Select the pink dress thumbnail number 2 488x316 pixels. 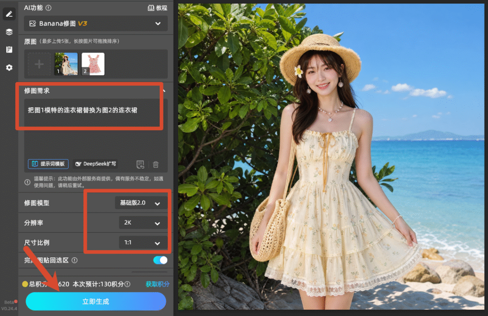coord(93,64)
